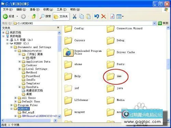The height and width of the screenshot is (128, 171).
Task: Click the Paste clipboard icon
Action: (x=88, y=16)
